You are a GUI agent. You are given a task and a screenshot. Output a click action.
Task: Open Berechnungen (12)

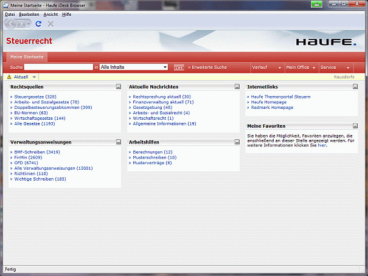coord(153,152)
